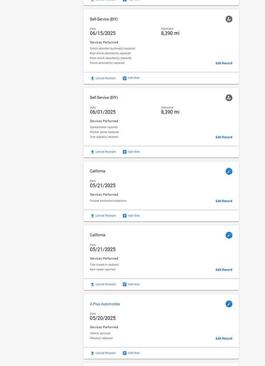Click the wrench icon on the title issued record
Screen dimensions: 265x366
click(x=229, y=235)
